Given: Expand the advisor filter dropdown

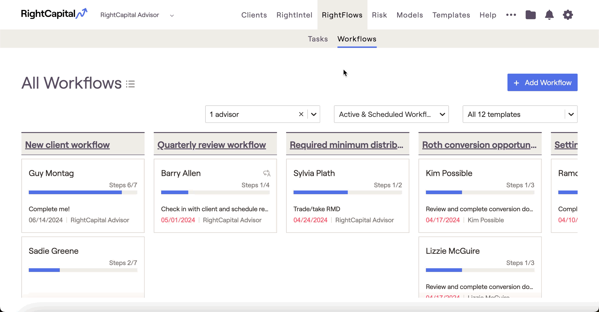Looking at the screenshot, I should (314, 114).
